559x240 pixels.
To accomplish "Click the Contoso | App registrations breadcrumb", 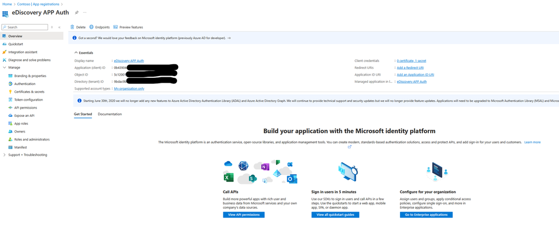I will pos(39,4).
